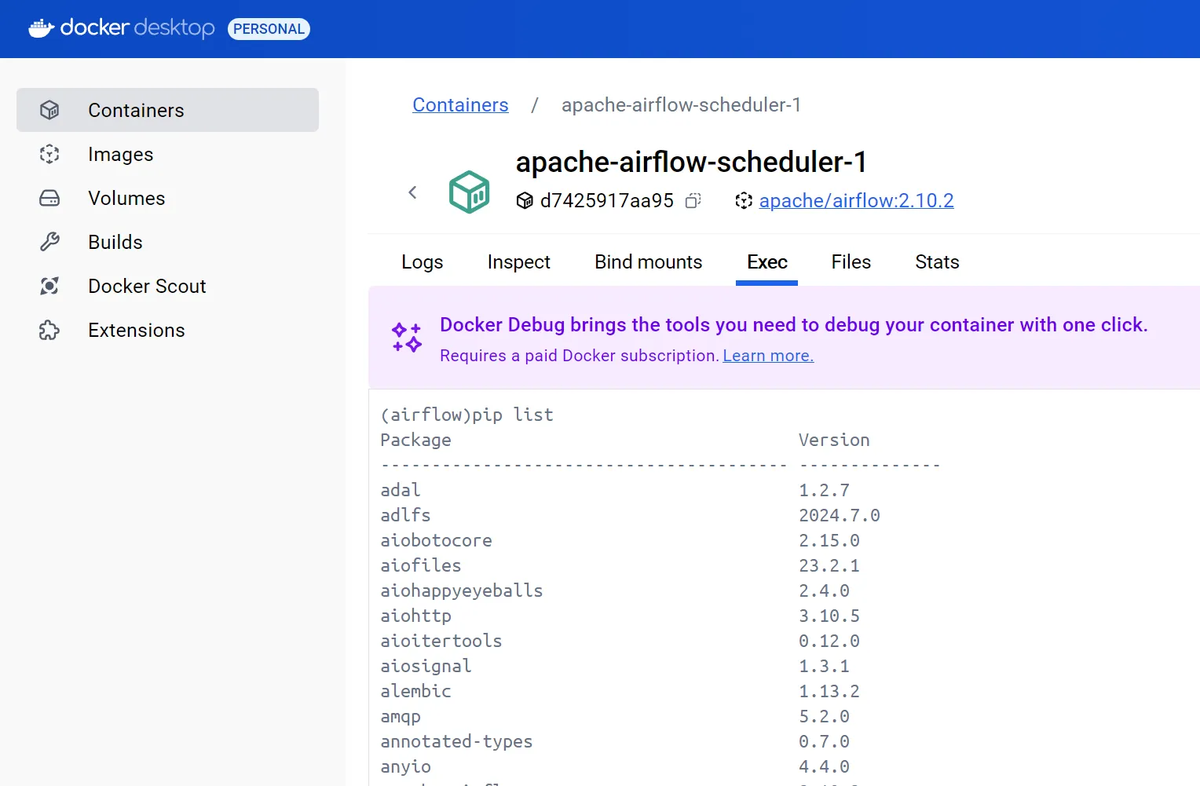Open the Files tab
Viewport: 1200px width, 786px height.
851,262
